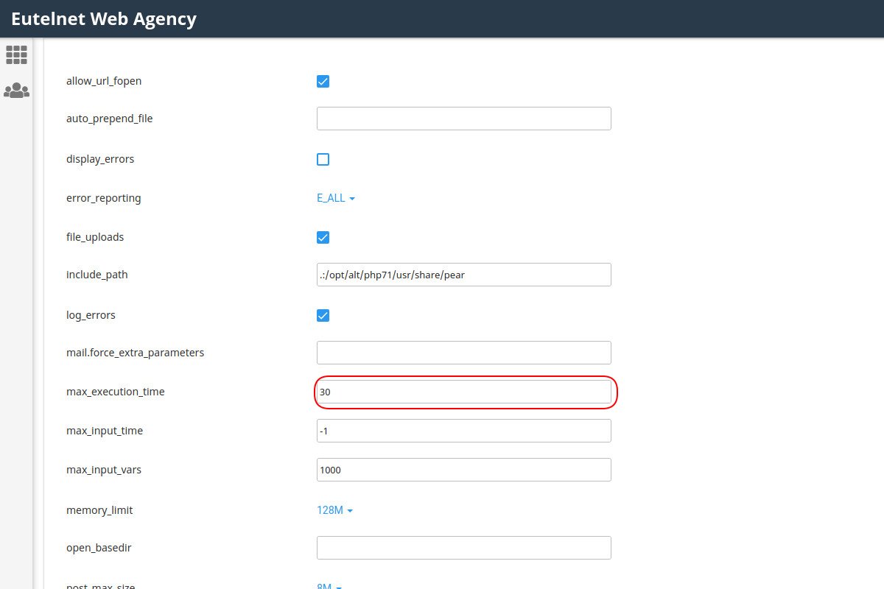
Task: Click the max_execution_time field showing 30
Action: tap(464, 392)
